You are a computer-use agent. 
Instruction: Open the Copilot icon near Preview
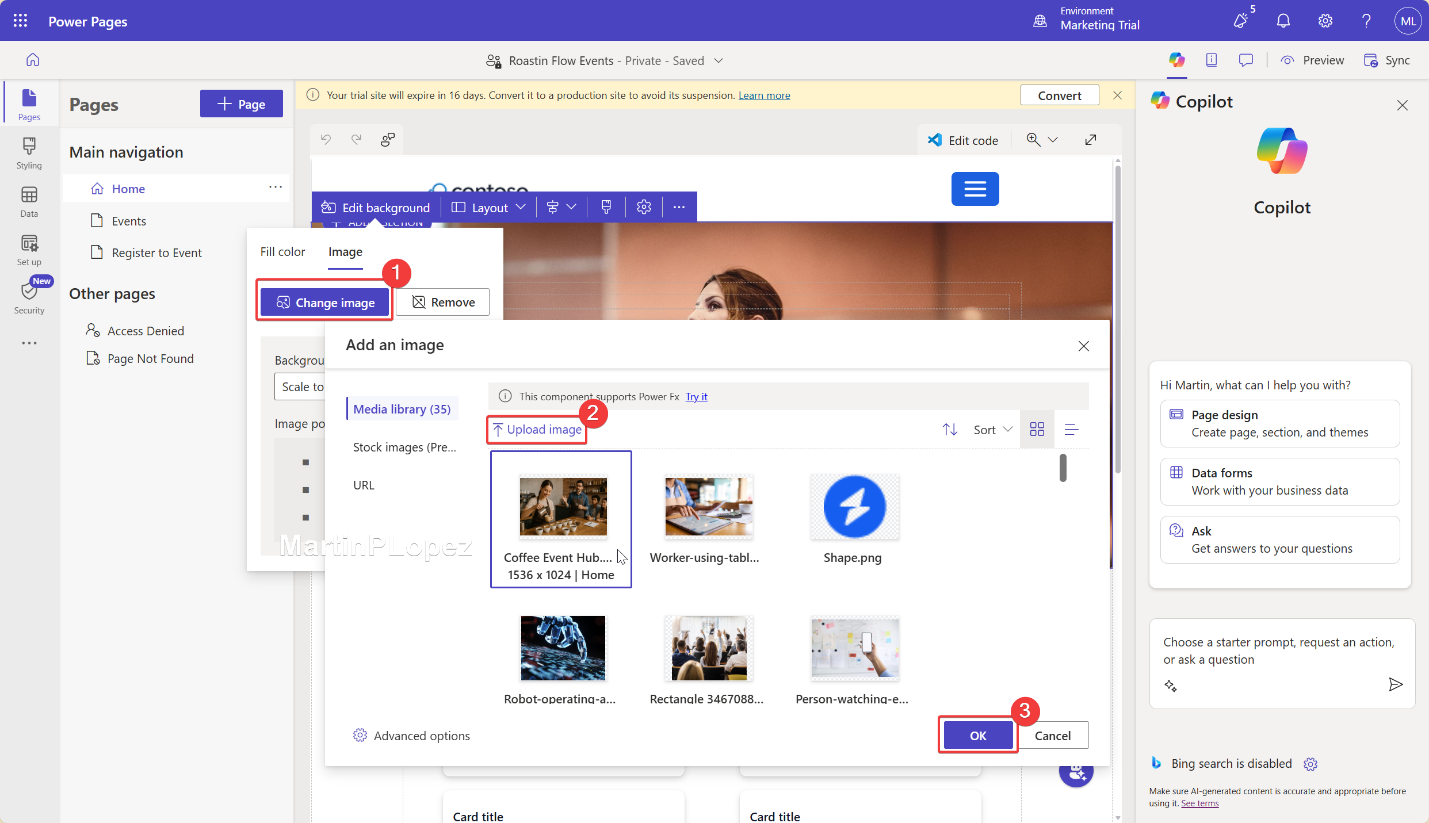(x=1177, y=59)
